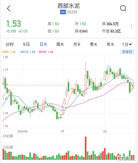Tap the stock code 02233
Viewport: 138px width, 163px height.
(72, 12)
